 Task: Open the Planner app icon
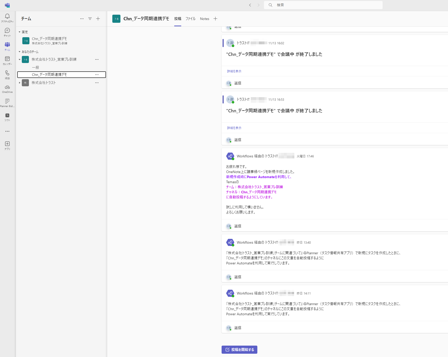point(7,103)
